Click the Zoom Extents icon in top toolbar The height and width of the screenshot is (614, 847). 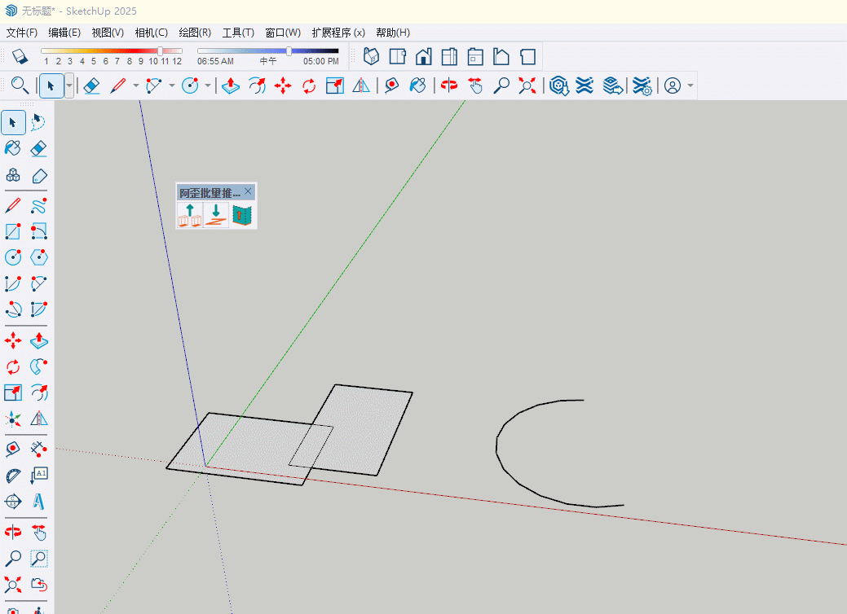527,86
